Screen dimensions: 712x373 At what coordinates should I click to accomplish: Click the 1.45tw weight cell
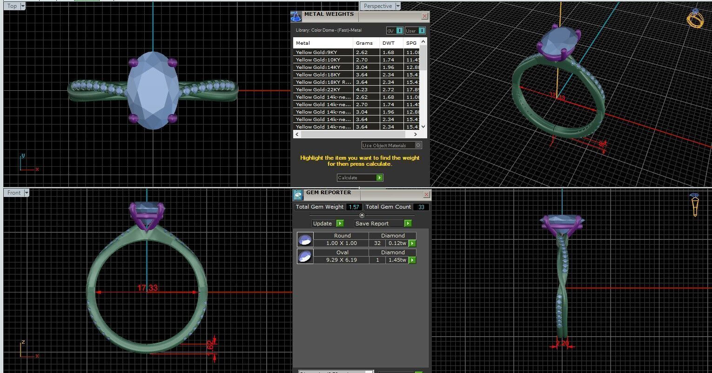(397, 260)
